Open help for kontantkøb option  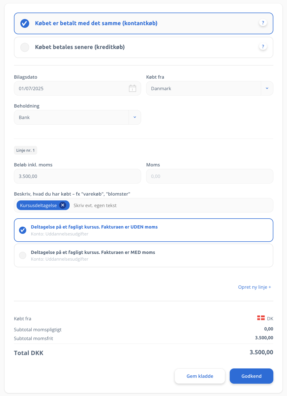tap(263, 23)
